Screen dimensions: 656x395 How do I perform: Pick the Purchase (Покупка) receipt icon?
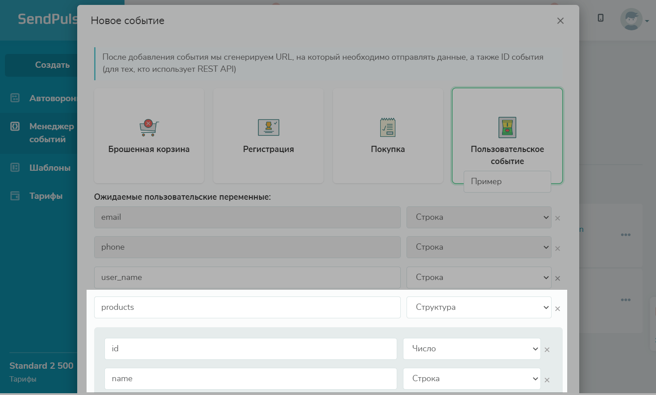(x=387, y=128)
